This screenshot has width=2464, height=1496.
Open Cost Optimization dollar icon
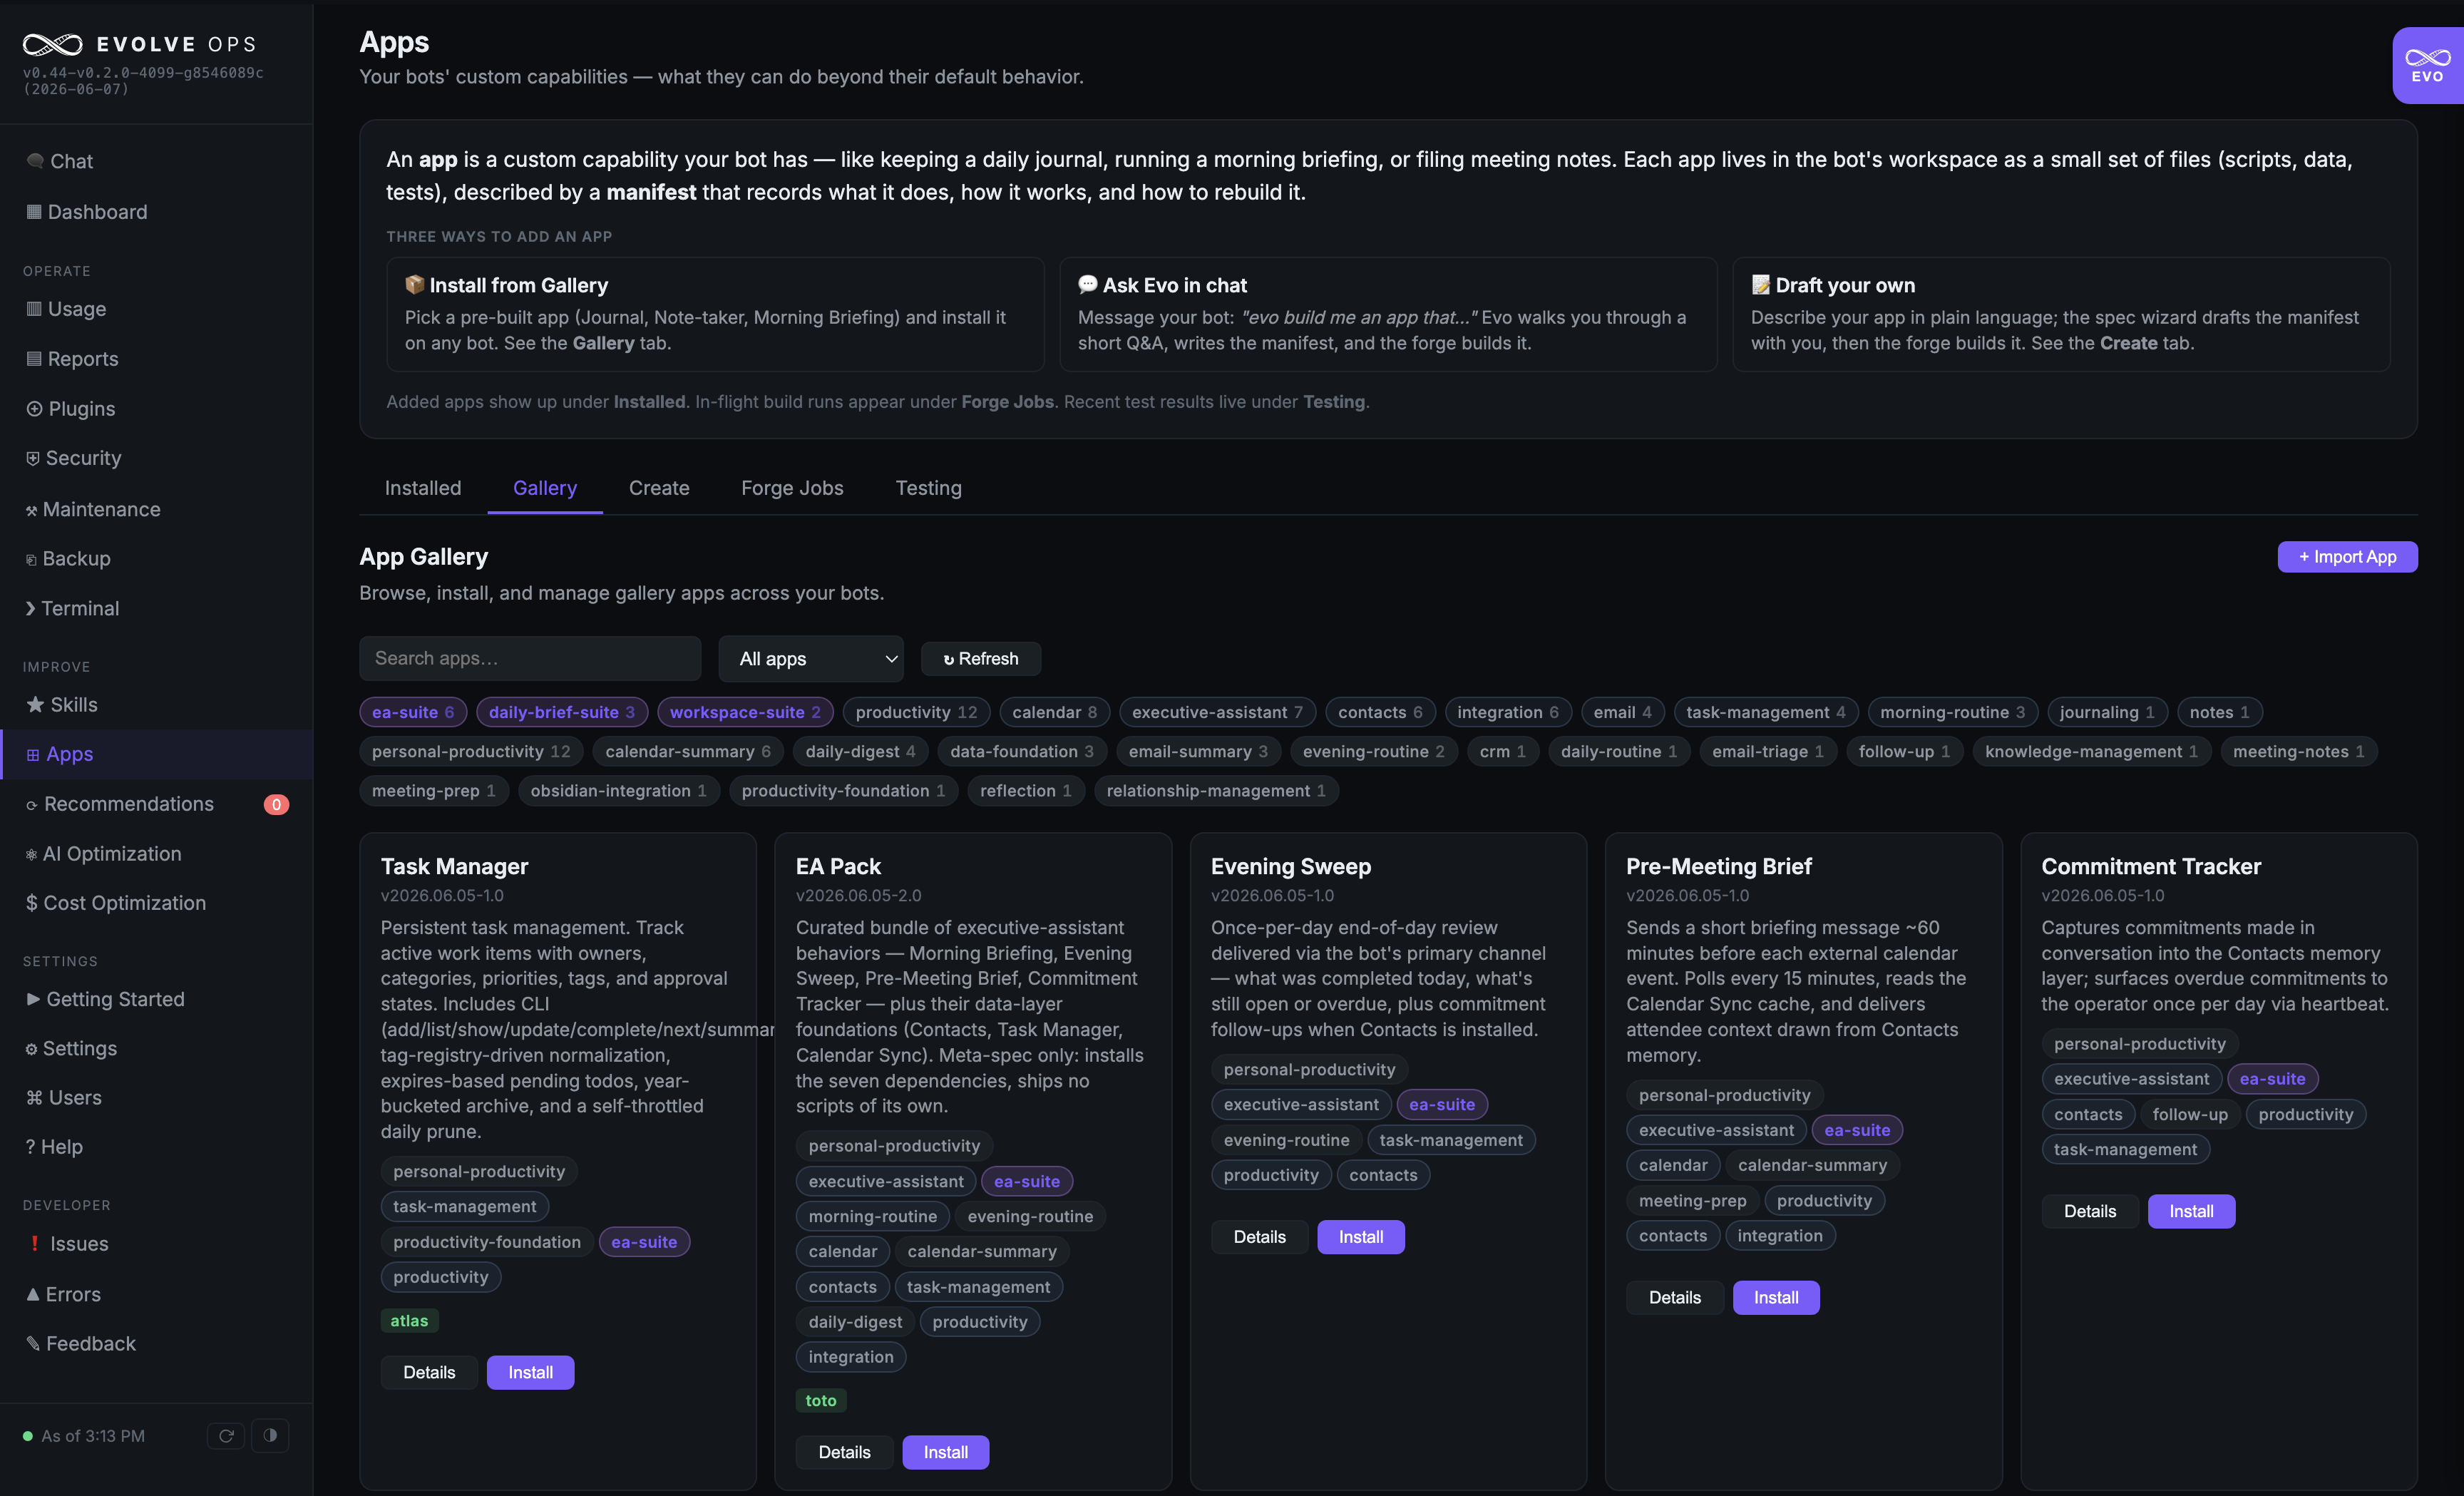(x=32, y=903)
